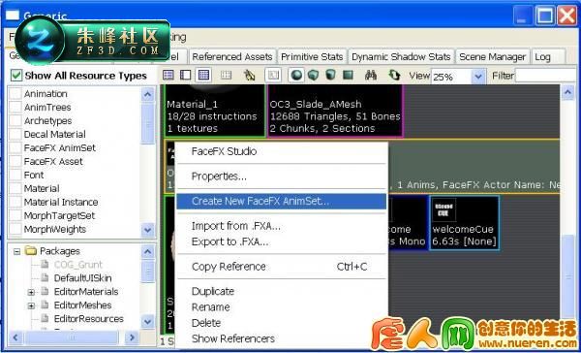The height and width of the screenshot is (353, 581).
Task: Uncheck Show All Resource Types
Action: point(16,76)
